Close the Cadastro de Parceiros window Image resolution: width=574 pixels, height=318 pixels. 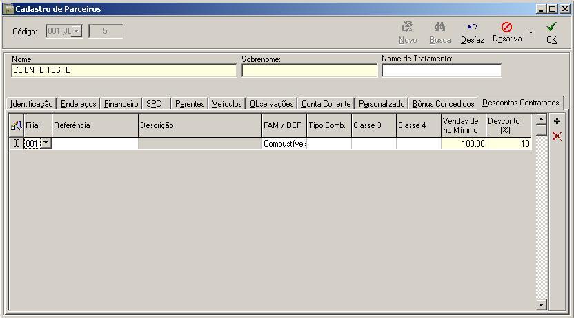[565, 9]
